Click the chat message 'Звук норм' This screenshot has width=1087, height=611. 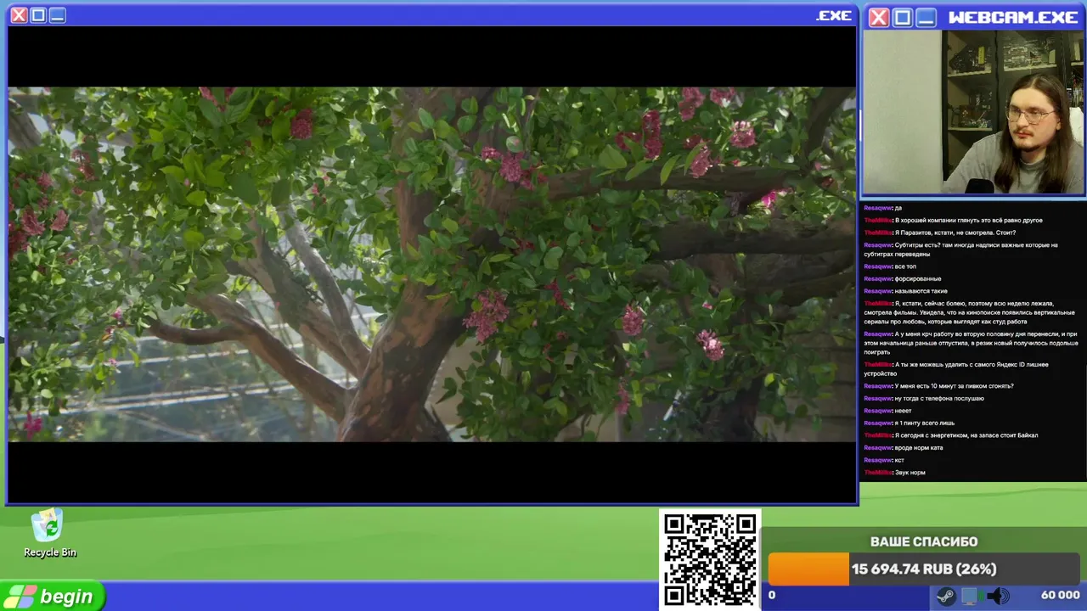tap(895, 473)
